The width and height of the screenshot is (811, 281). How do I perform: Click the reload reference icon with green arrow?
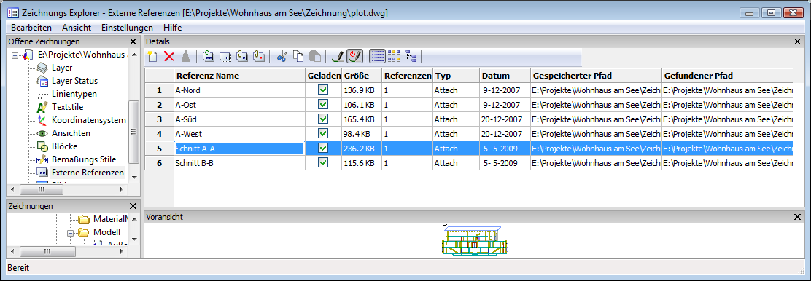[208, 56]
